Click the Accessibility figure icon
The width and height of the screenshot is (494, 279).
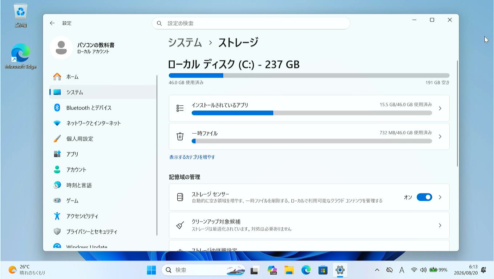click(57, 216)
